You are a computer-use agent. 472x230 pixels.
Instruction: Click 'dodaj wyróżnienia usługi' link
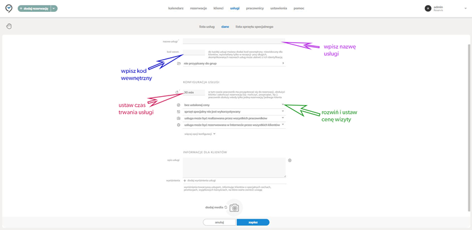[x=201, y=180]
